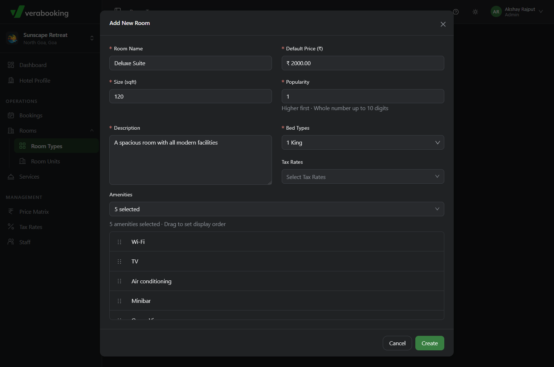Viewport: 554px width, 367px height.
Task: Grab the TV drag handle
Action: click(119, 262)
